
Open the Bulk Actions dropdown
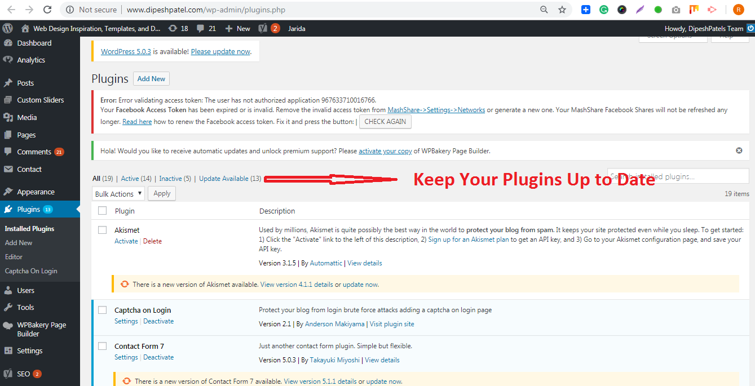tap(118, 194)
